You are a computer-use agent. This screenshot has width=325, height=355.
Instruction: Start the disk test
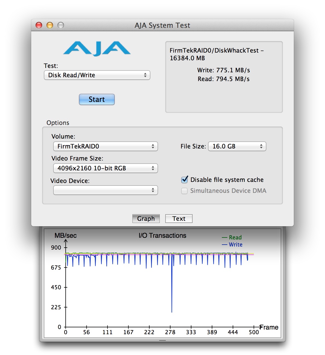(x=97, y=99)
